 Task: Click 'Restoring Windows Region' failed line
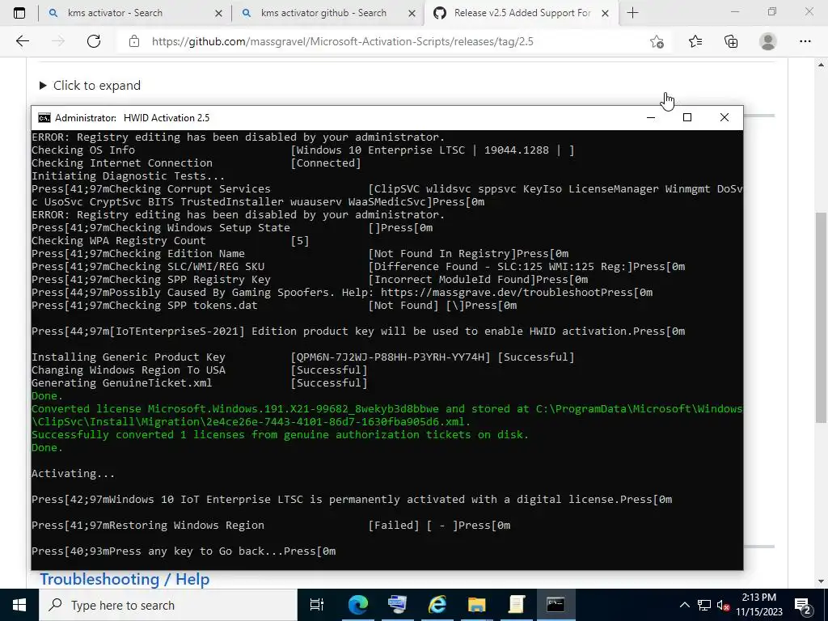(271, 526)
